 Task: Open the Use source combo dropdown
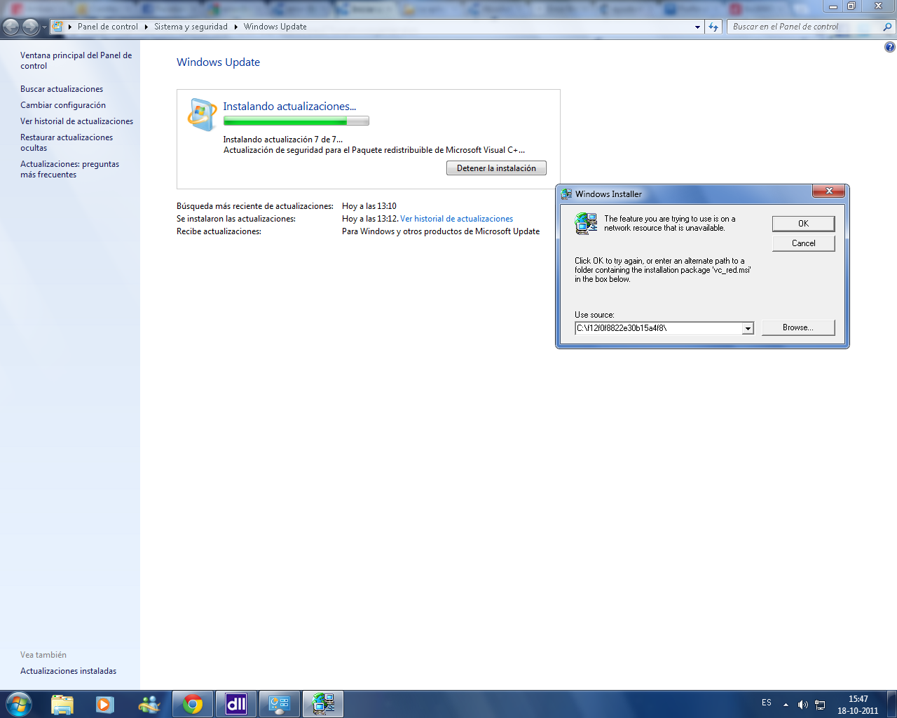click(x=748, y=328)
